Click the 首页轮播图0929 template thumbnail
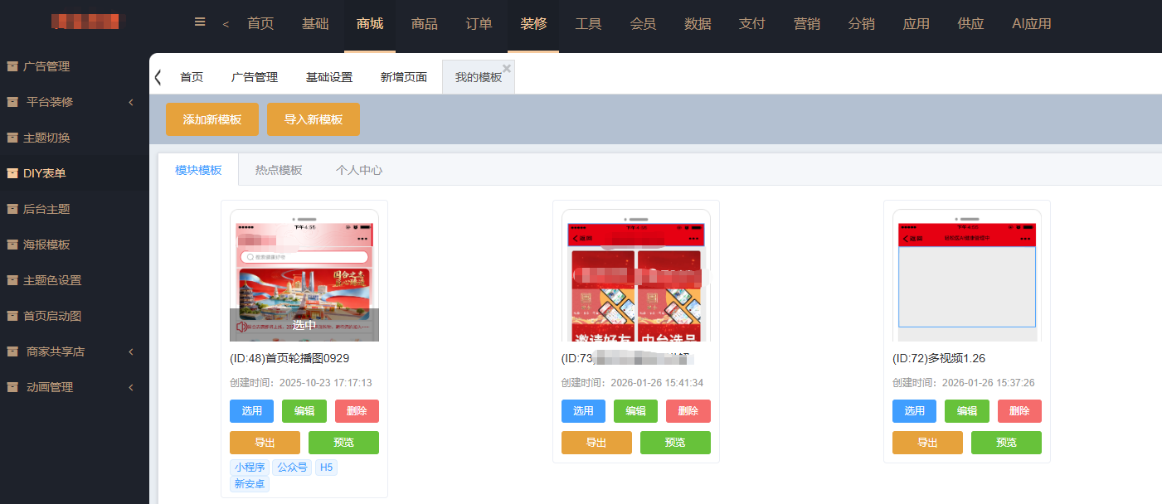The image size is (1162, 504). (304, 275)
